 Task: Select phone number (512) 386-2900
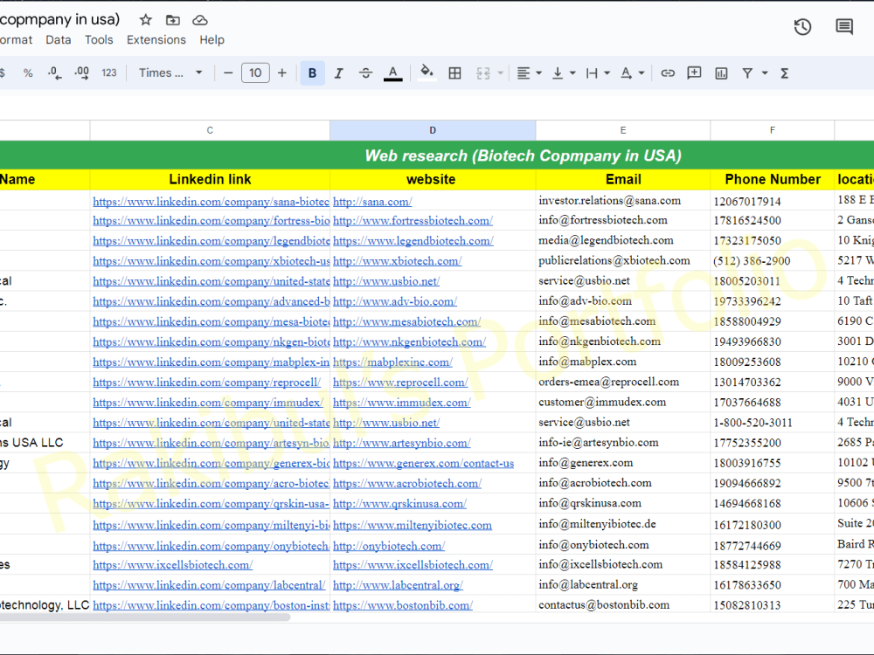coord(772,260)
